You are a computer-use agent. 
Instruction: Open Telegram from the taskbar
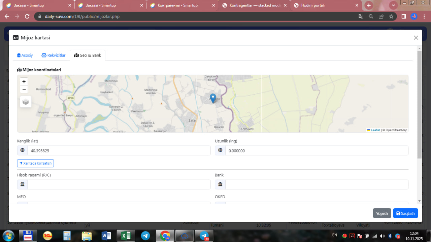145,236
